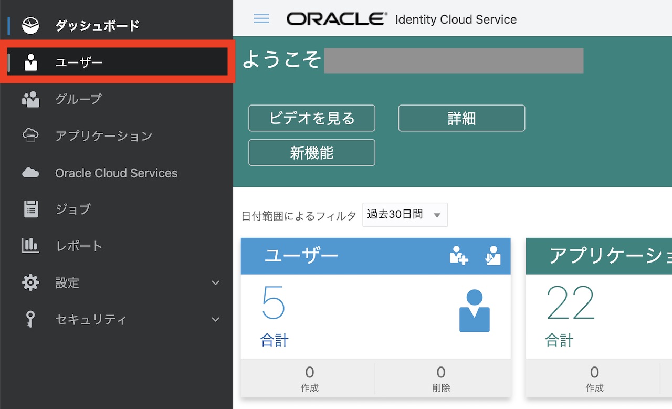Click the 新機能 button
The width and height of the screenshot is (672, 409).
coord(312,153)
